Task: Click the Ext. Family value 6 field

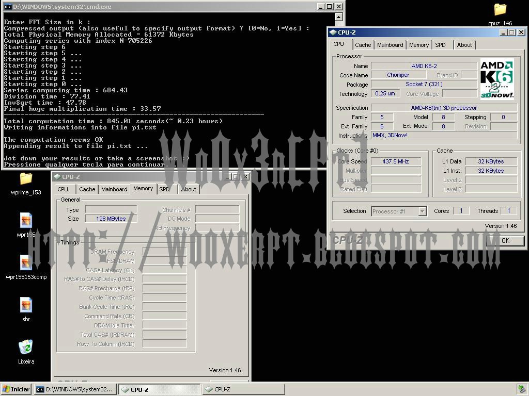Action: click(382, 126)
